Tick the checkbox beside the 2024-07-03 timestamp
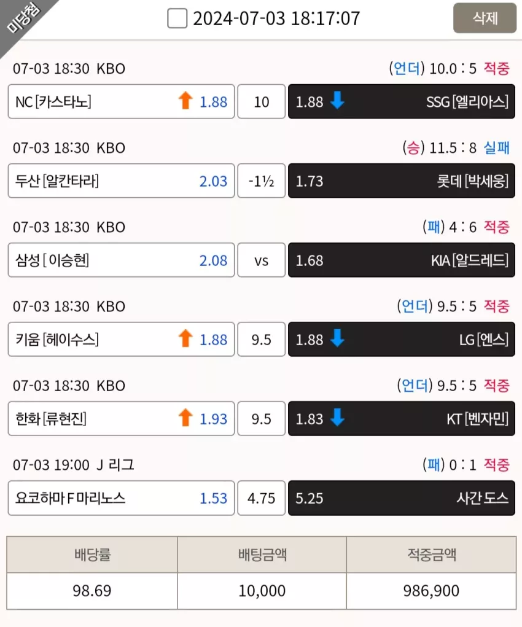 click(177, 18)
